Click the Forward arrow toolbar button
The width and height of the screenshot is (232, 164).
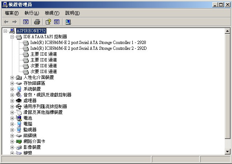tap(15, 22)
